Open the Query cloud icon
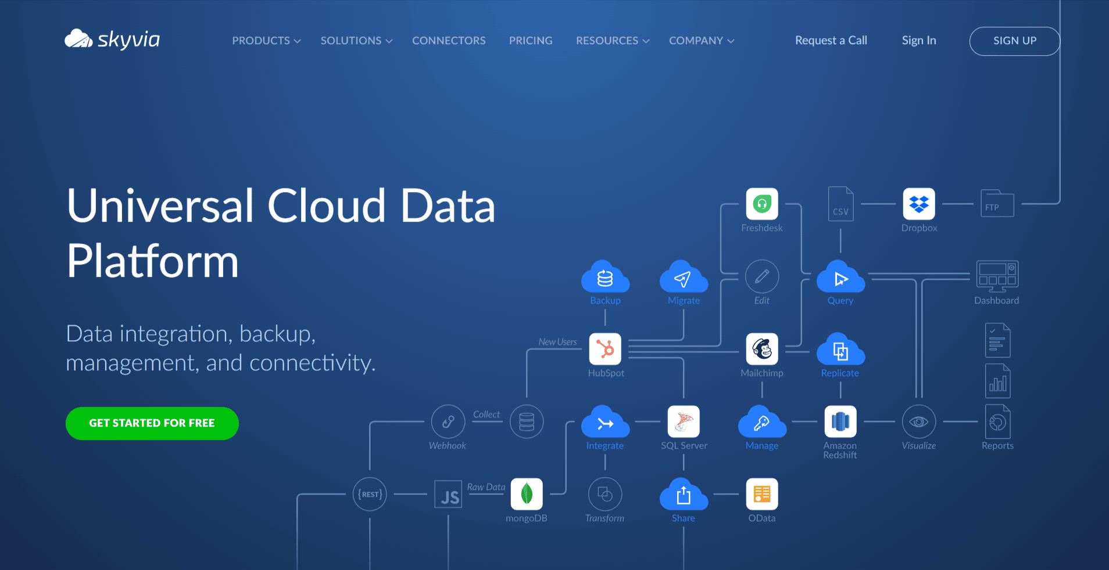Viewport: 1109px width, 570px height. click(840, 277)
